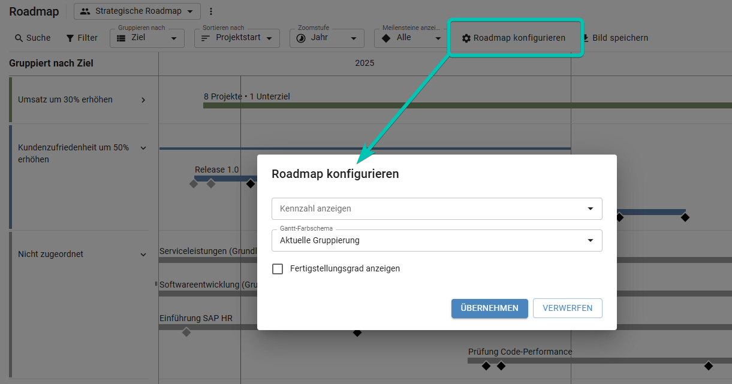The image size is (732, 384).
Task: Click the Softwareentwicklung project label
Action: point(209,285)
